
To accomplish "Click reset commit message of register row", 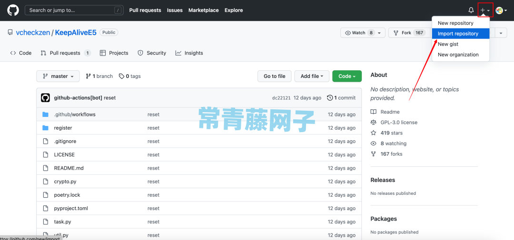I will pyautogui.click(x=153, y=128).
